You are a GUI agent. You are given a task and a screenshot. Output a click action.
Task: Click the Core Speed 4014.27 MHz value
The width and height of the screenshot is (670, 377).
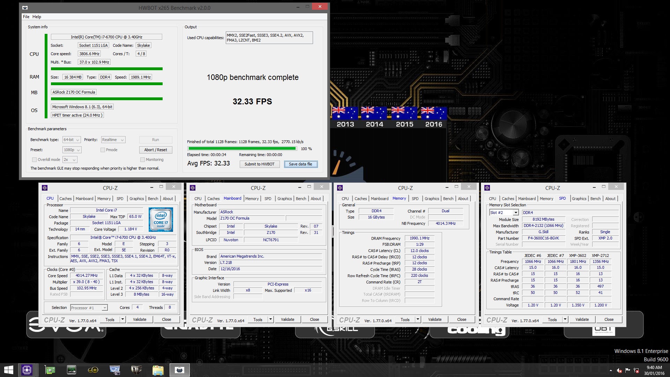[x=87, y=275]
